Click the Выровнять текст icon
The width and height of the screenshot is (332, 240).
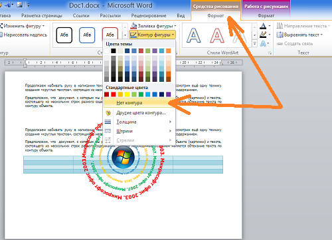pyautogui.click(x=280, y=35)
